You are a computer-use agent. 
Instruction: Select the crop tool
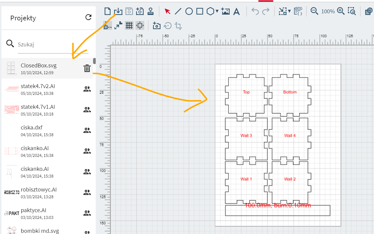(x=178, y=26)
